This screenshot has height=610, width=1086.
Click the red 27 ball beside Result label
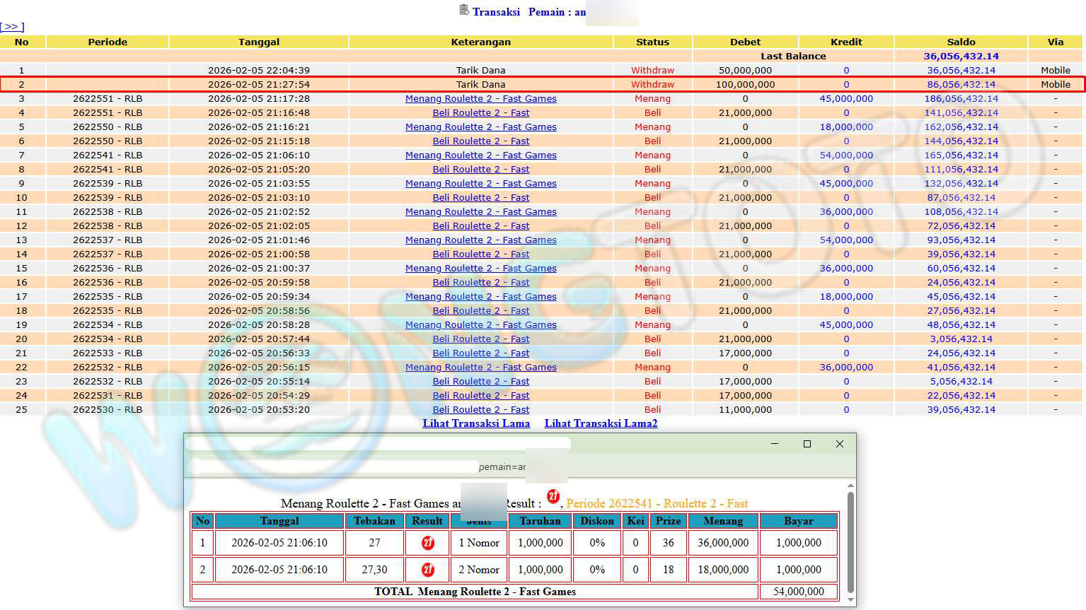click(553, 496)
